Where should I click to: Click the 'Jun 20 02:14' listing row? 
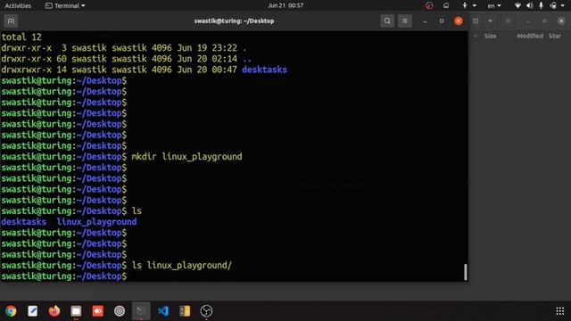[127, 59]
